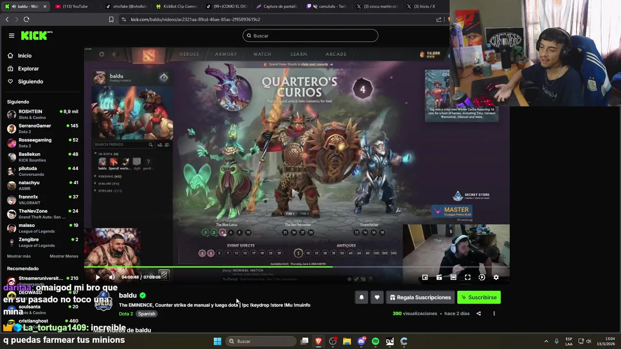Open Brave browser on taskbar

[319, 341]
